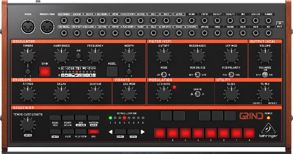The height and width of the screenshot is (154, 293).
Task: Click the LFO RATE input jack
Action: pos(192,33)
